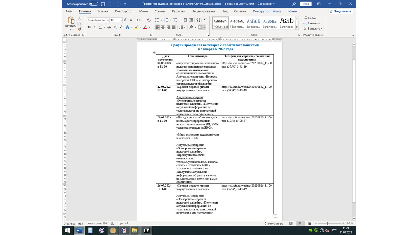Apply text effects with the blue A icon

pos(127,27)
